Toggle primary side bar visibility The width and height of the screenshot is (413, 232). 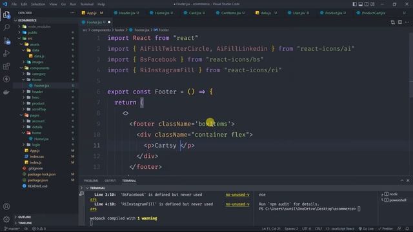tap(354, 4)
